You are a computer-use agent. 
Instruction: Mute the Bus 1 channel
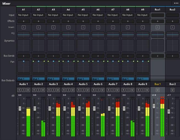point(157,90)
